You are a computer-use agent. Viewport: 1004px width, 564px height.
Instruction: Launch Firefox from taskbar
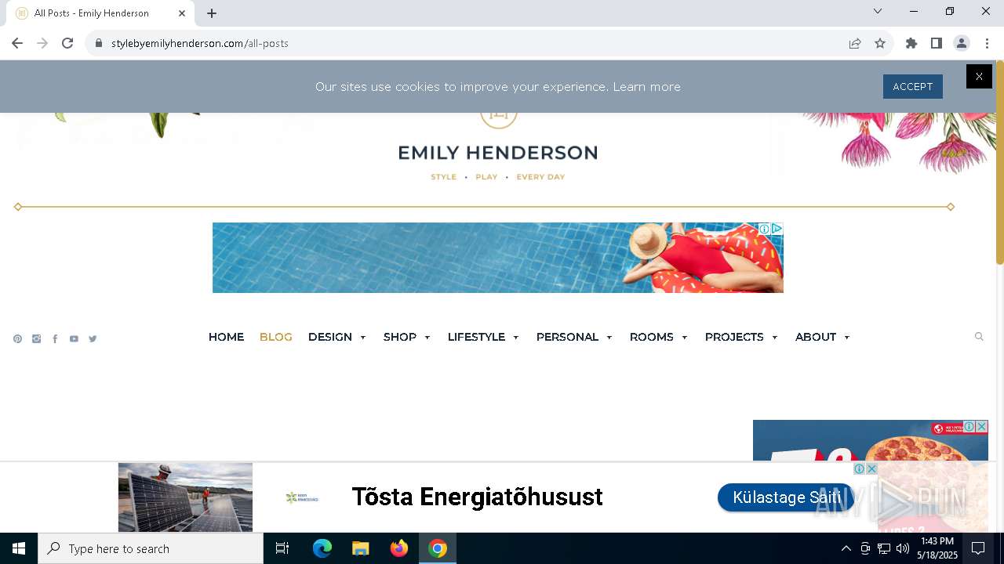pyautogui.click(x=399, y=548)
